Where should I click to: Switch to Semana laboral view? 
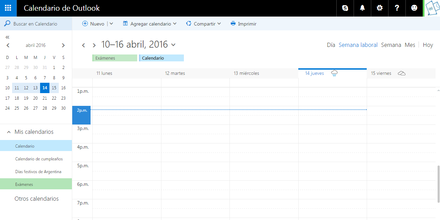(358, 45)
